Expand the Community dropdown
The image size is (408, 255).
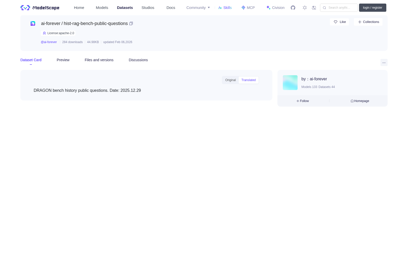(x=198, y=8)
